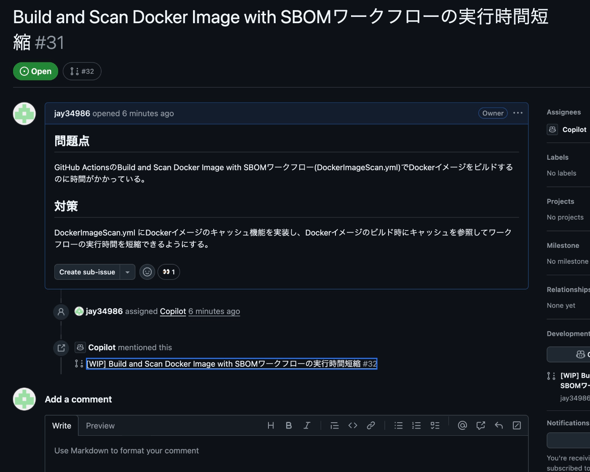This screenshot has width=590, height=472.
Task: Click the Create sub-issue button
Action: tap(87, 272)
